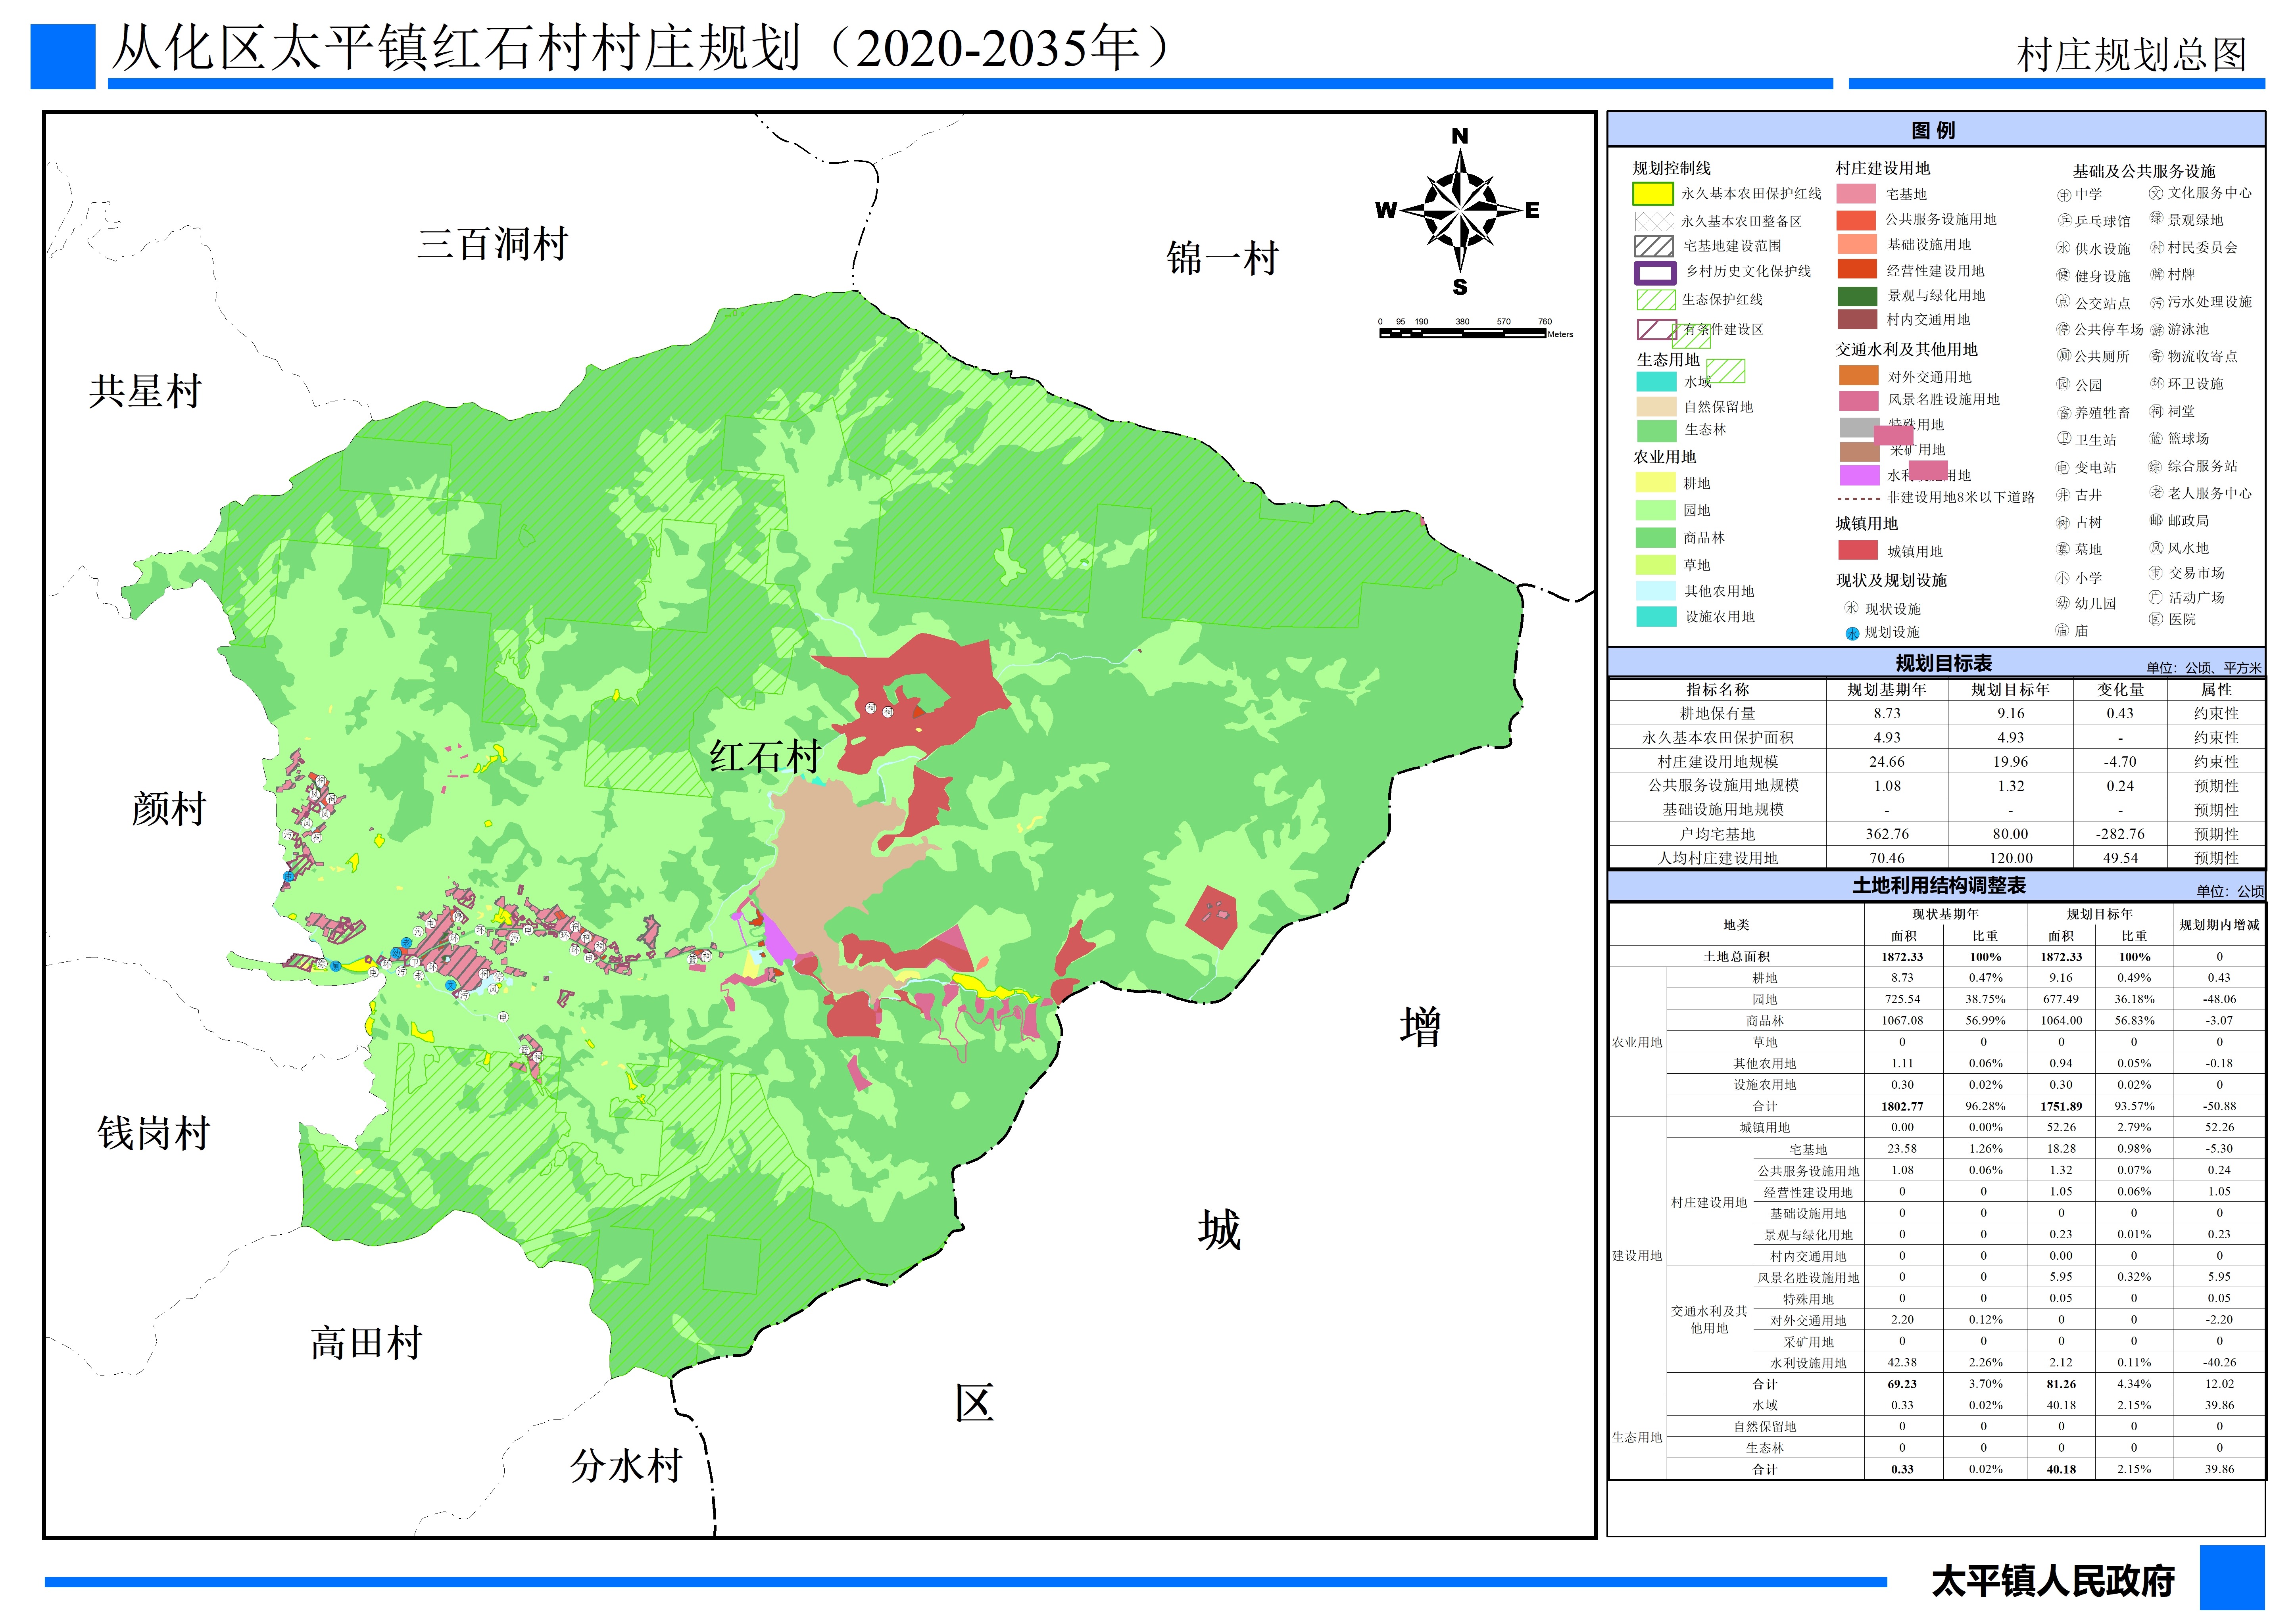Click the 公共停车场 legend icon
The image size is (2296, 1623).
(x=2064, y=329)
